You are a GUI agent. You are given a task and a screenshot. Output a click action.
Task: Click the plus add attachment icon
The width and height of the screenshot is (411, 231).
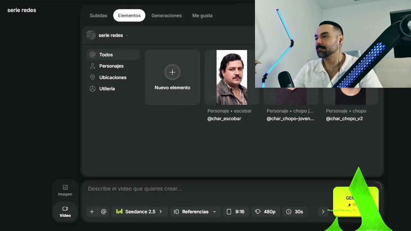pyautogui.click(x=92, y=212)
